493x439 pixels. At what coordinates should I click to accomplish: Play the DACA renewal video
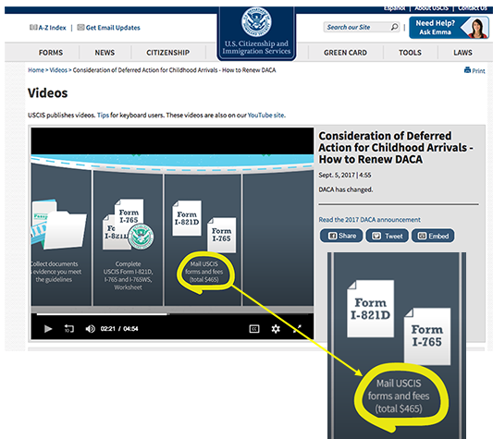48,329
